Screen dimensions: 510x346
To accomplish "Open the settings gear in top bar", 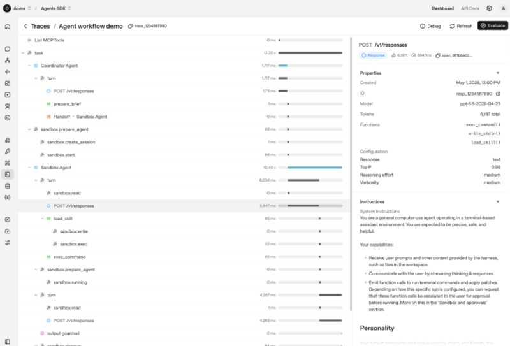I will point(489,8).
